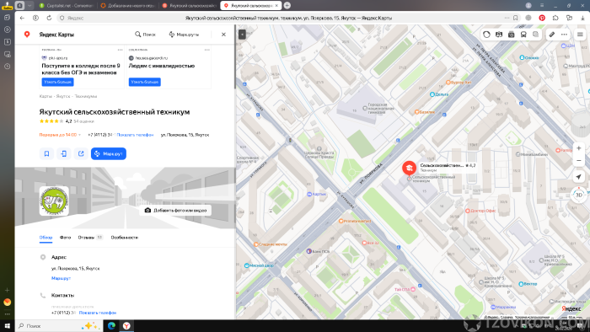Zoom out with the minus button

coord(579,161)
